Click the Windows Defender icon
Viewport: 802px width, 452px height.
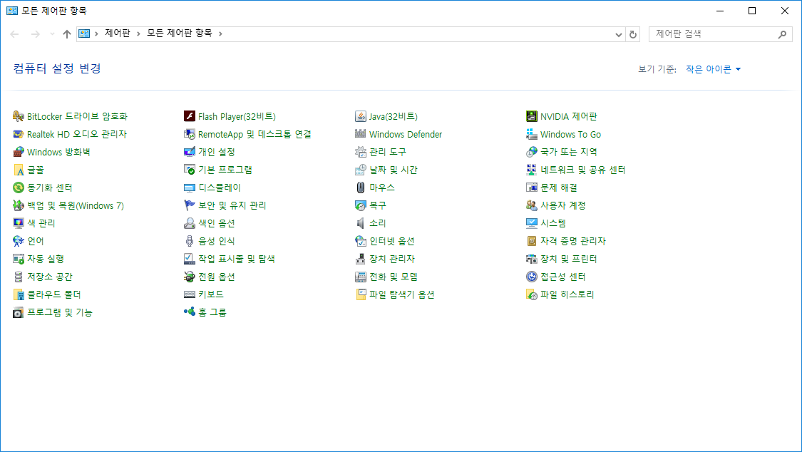(361, 135)
